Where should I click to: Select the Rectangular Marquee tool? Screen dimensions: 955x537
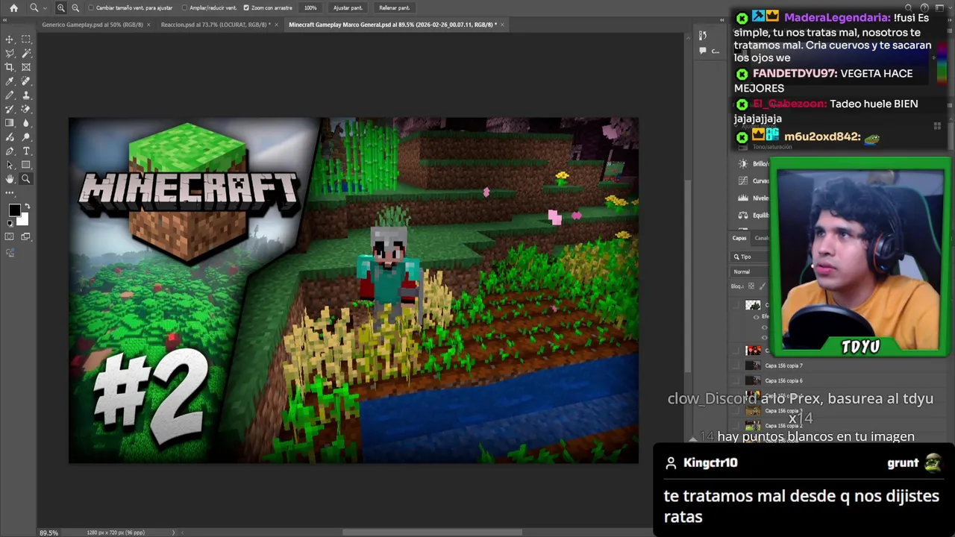[26, 40]
